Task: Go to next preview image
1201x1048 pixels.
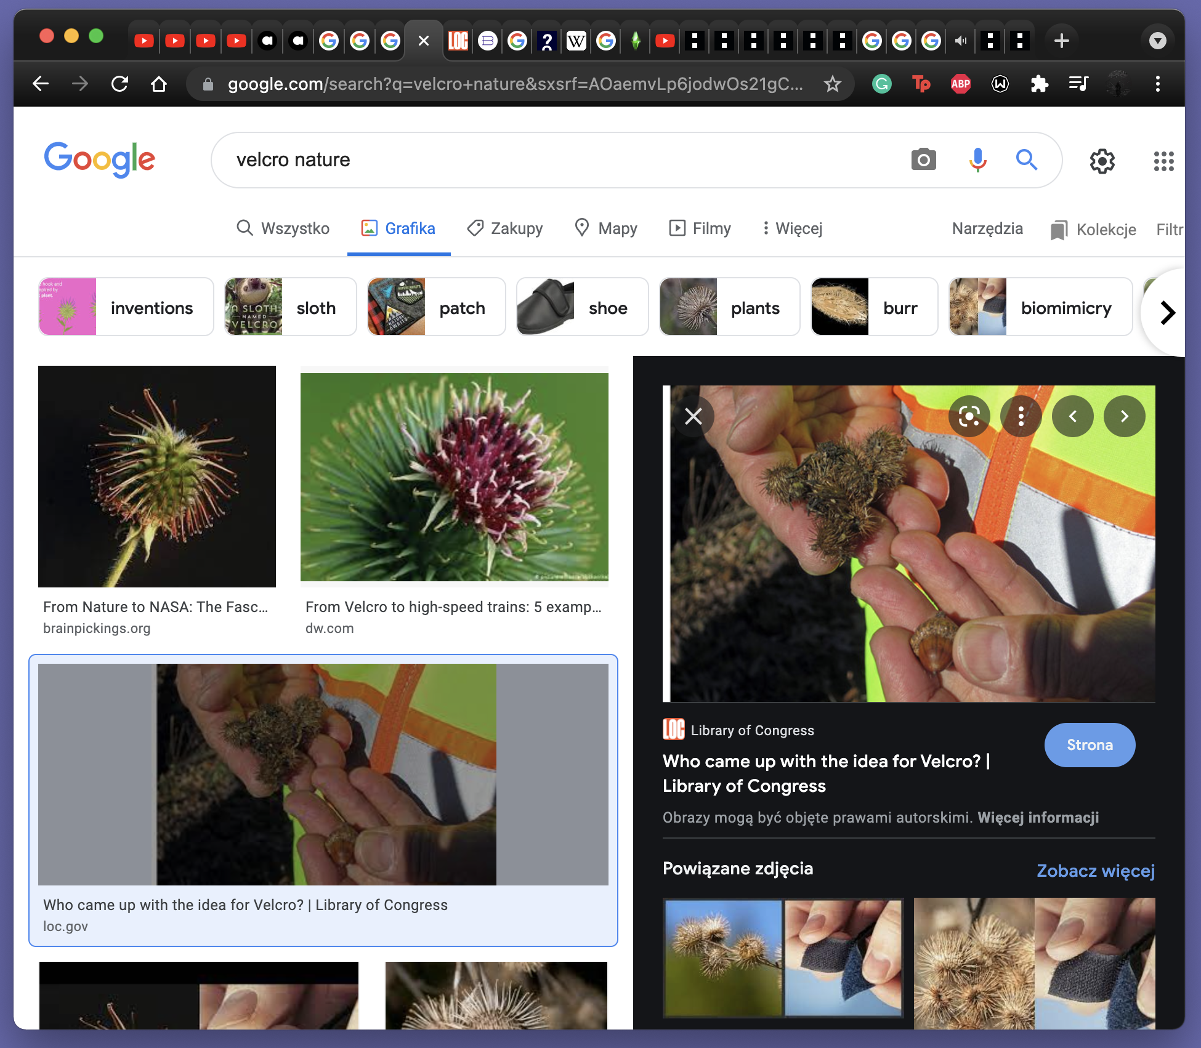Action: coord(1125,416)
